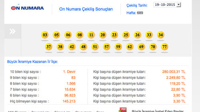Open the PDF icon for Büyük İkramiye bayiler
Screen dimensions: 200x112
point(123,110)
